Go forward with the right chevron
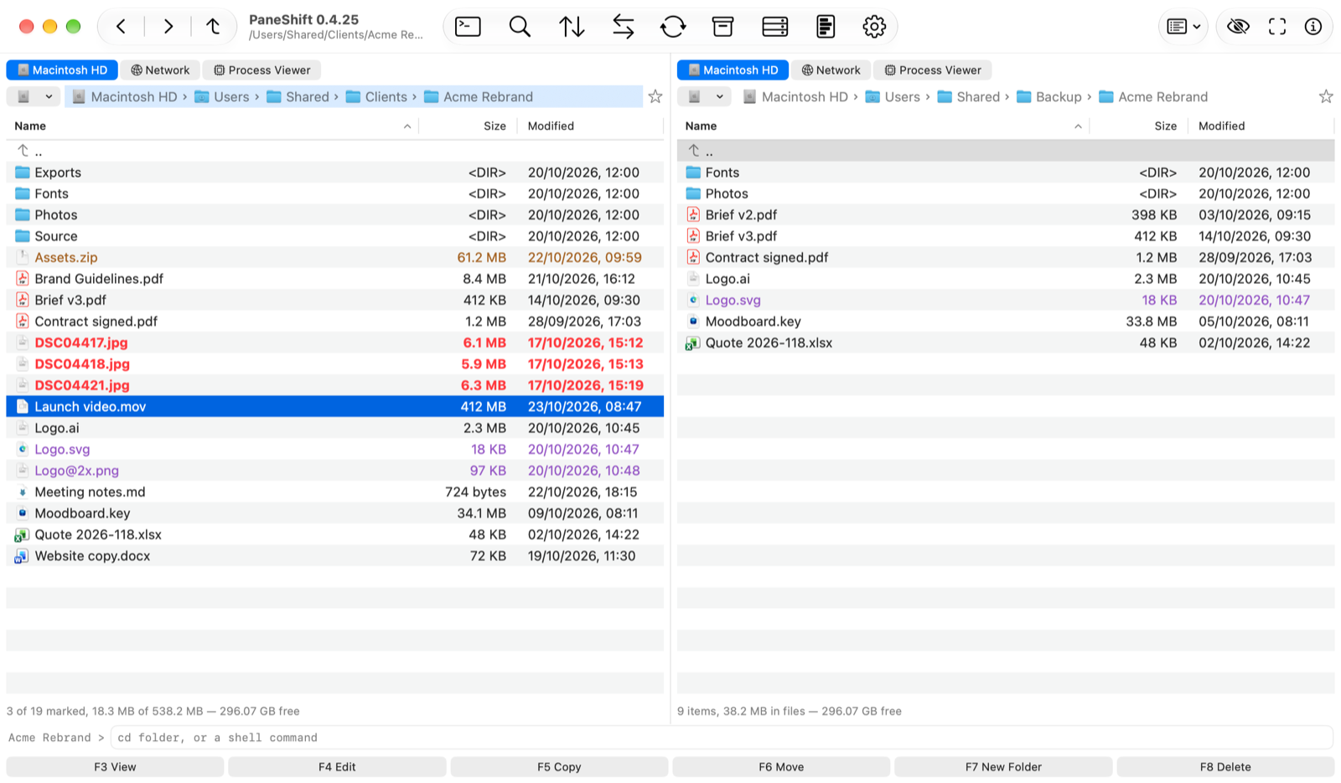The image size is (1341, 783). (168, 27)
